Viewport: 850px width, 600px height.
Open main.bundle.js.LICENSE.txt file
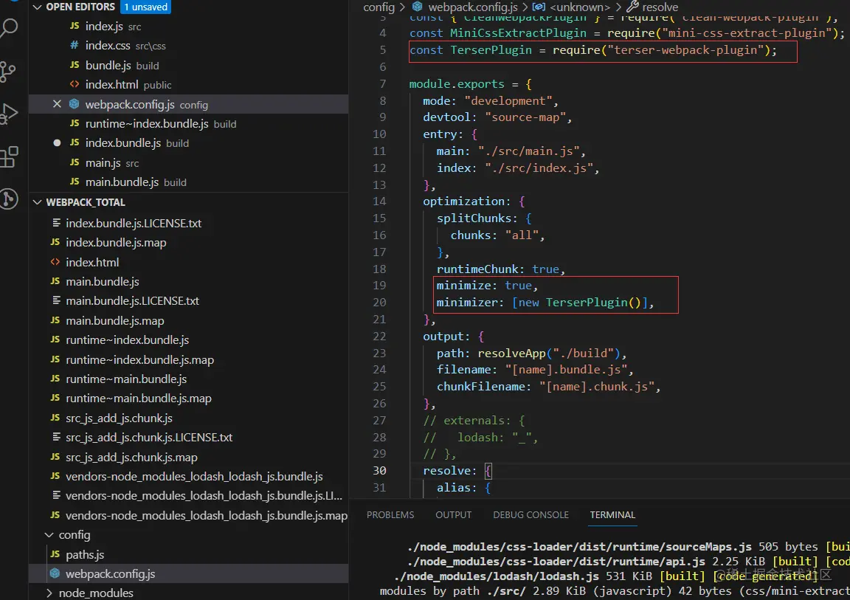[x=189, y=301]
